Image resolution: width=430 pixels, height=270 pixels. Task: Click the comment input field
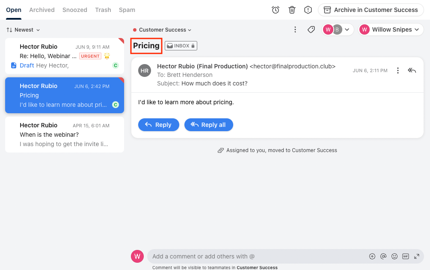tap(257, 256)
